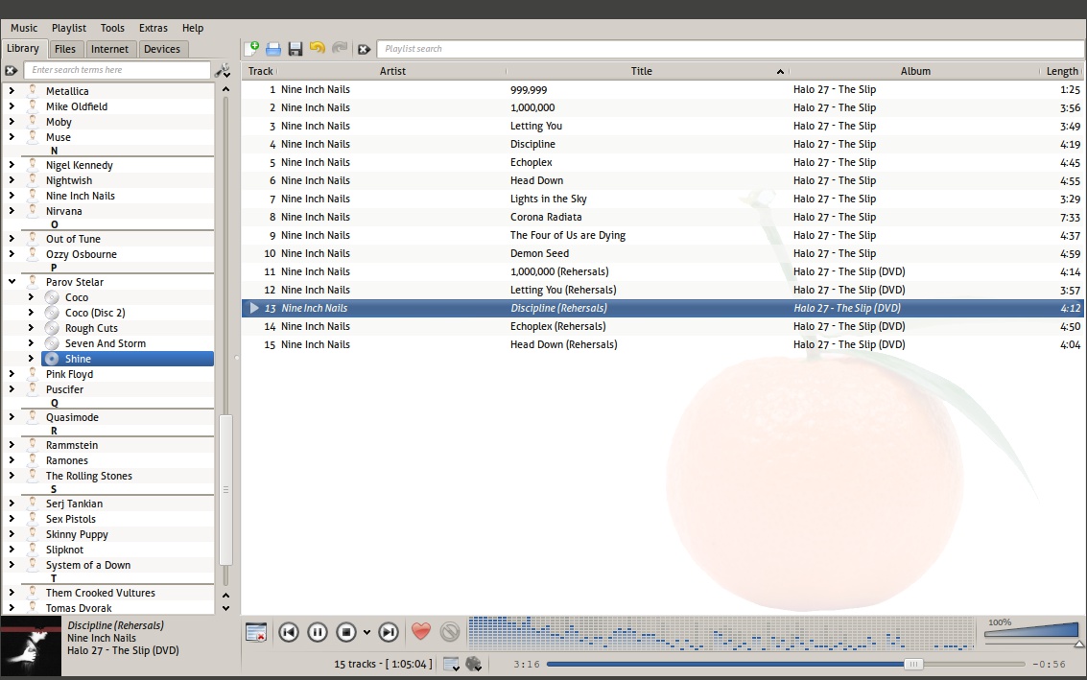The height and width of the screenshot is (680, 1087).
Task: Click the play indicator on track 13
Action: coord(253,308)
